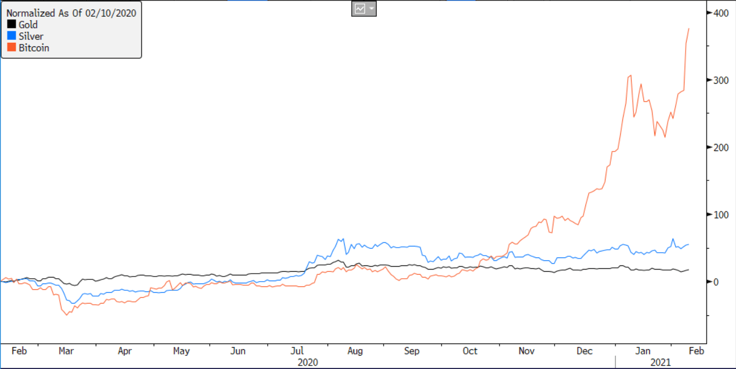Click the 2020 year label
Image resolution: width=736 pixels, height=369 pixels.
[307, 362]
